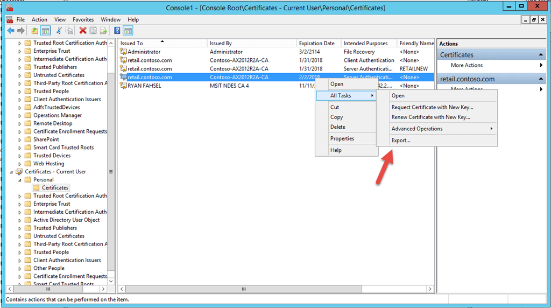Collapse the Personal node
Image resolution: width=551 pixels, height=308 pixels.
click(x=20, y=180)
